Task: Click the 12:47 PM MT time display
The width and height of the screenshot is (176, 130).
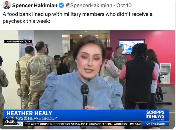Action: point(158,120)
